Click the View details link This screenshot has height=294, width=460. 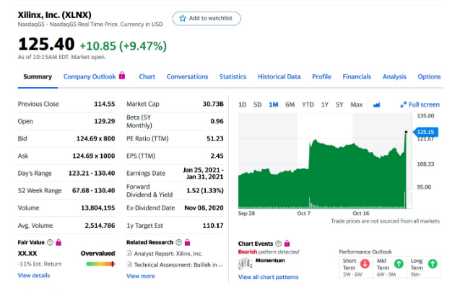click(34, 275)
